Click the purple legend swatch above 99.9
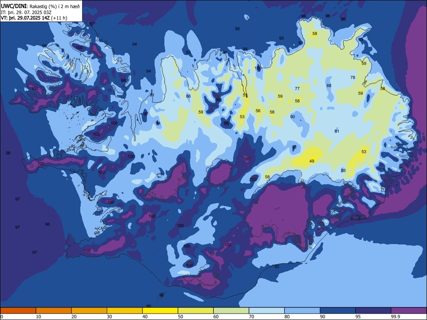This screenshot has width=427, height=320. (x=409, y=311)
